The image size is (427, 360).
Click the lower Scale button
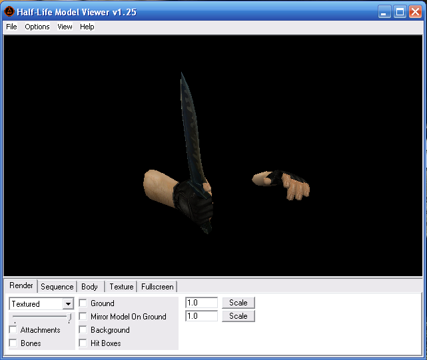tap(238, 316)
